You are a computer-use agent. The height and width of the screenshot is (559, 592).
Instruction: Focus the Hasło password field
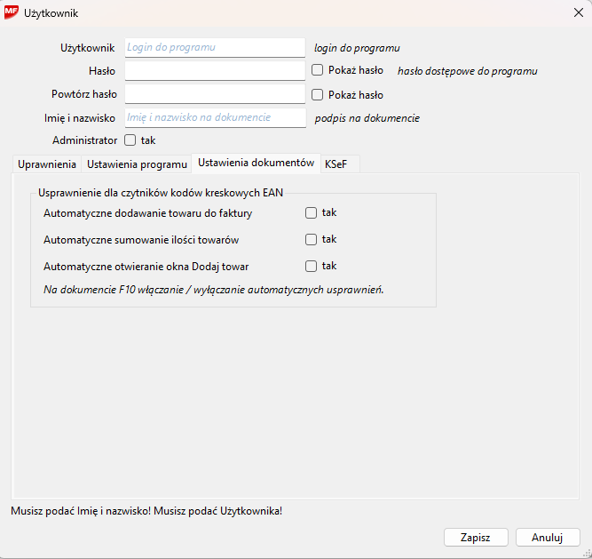click(x=215, y=70)
